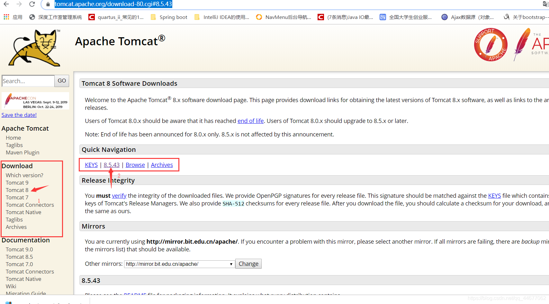549x304 pixels.
Task: Open Tomcat 7 under Download
Action: [17, 197]
